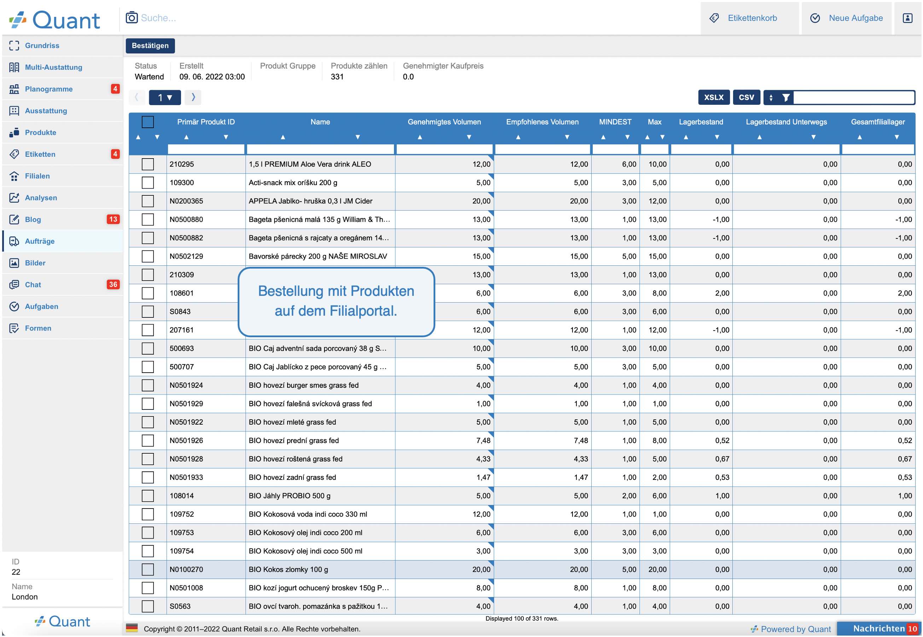Screen dimensions: 923x637
Task: Click the Aufträge truck icon
Action: [14, 241]
